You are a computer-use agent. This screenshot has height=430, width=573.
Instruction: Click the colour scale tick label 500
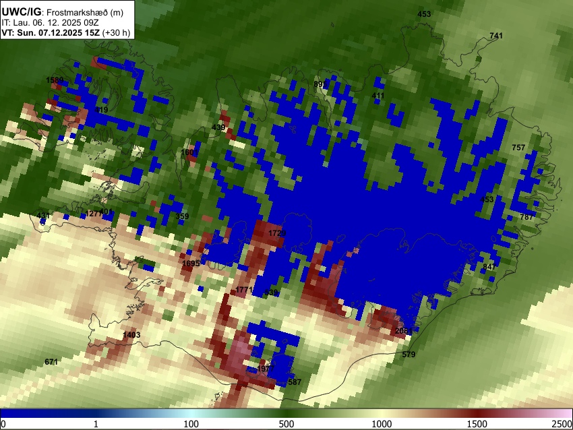pos(286,424)
